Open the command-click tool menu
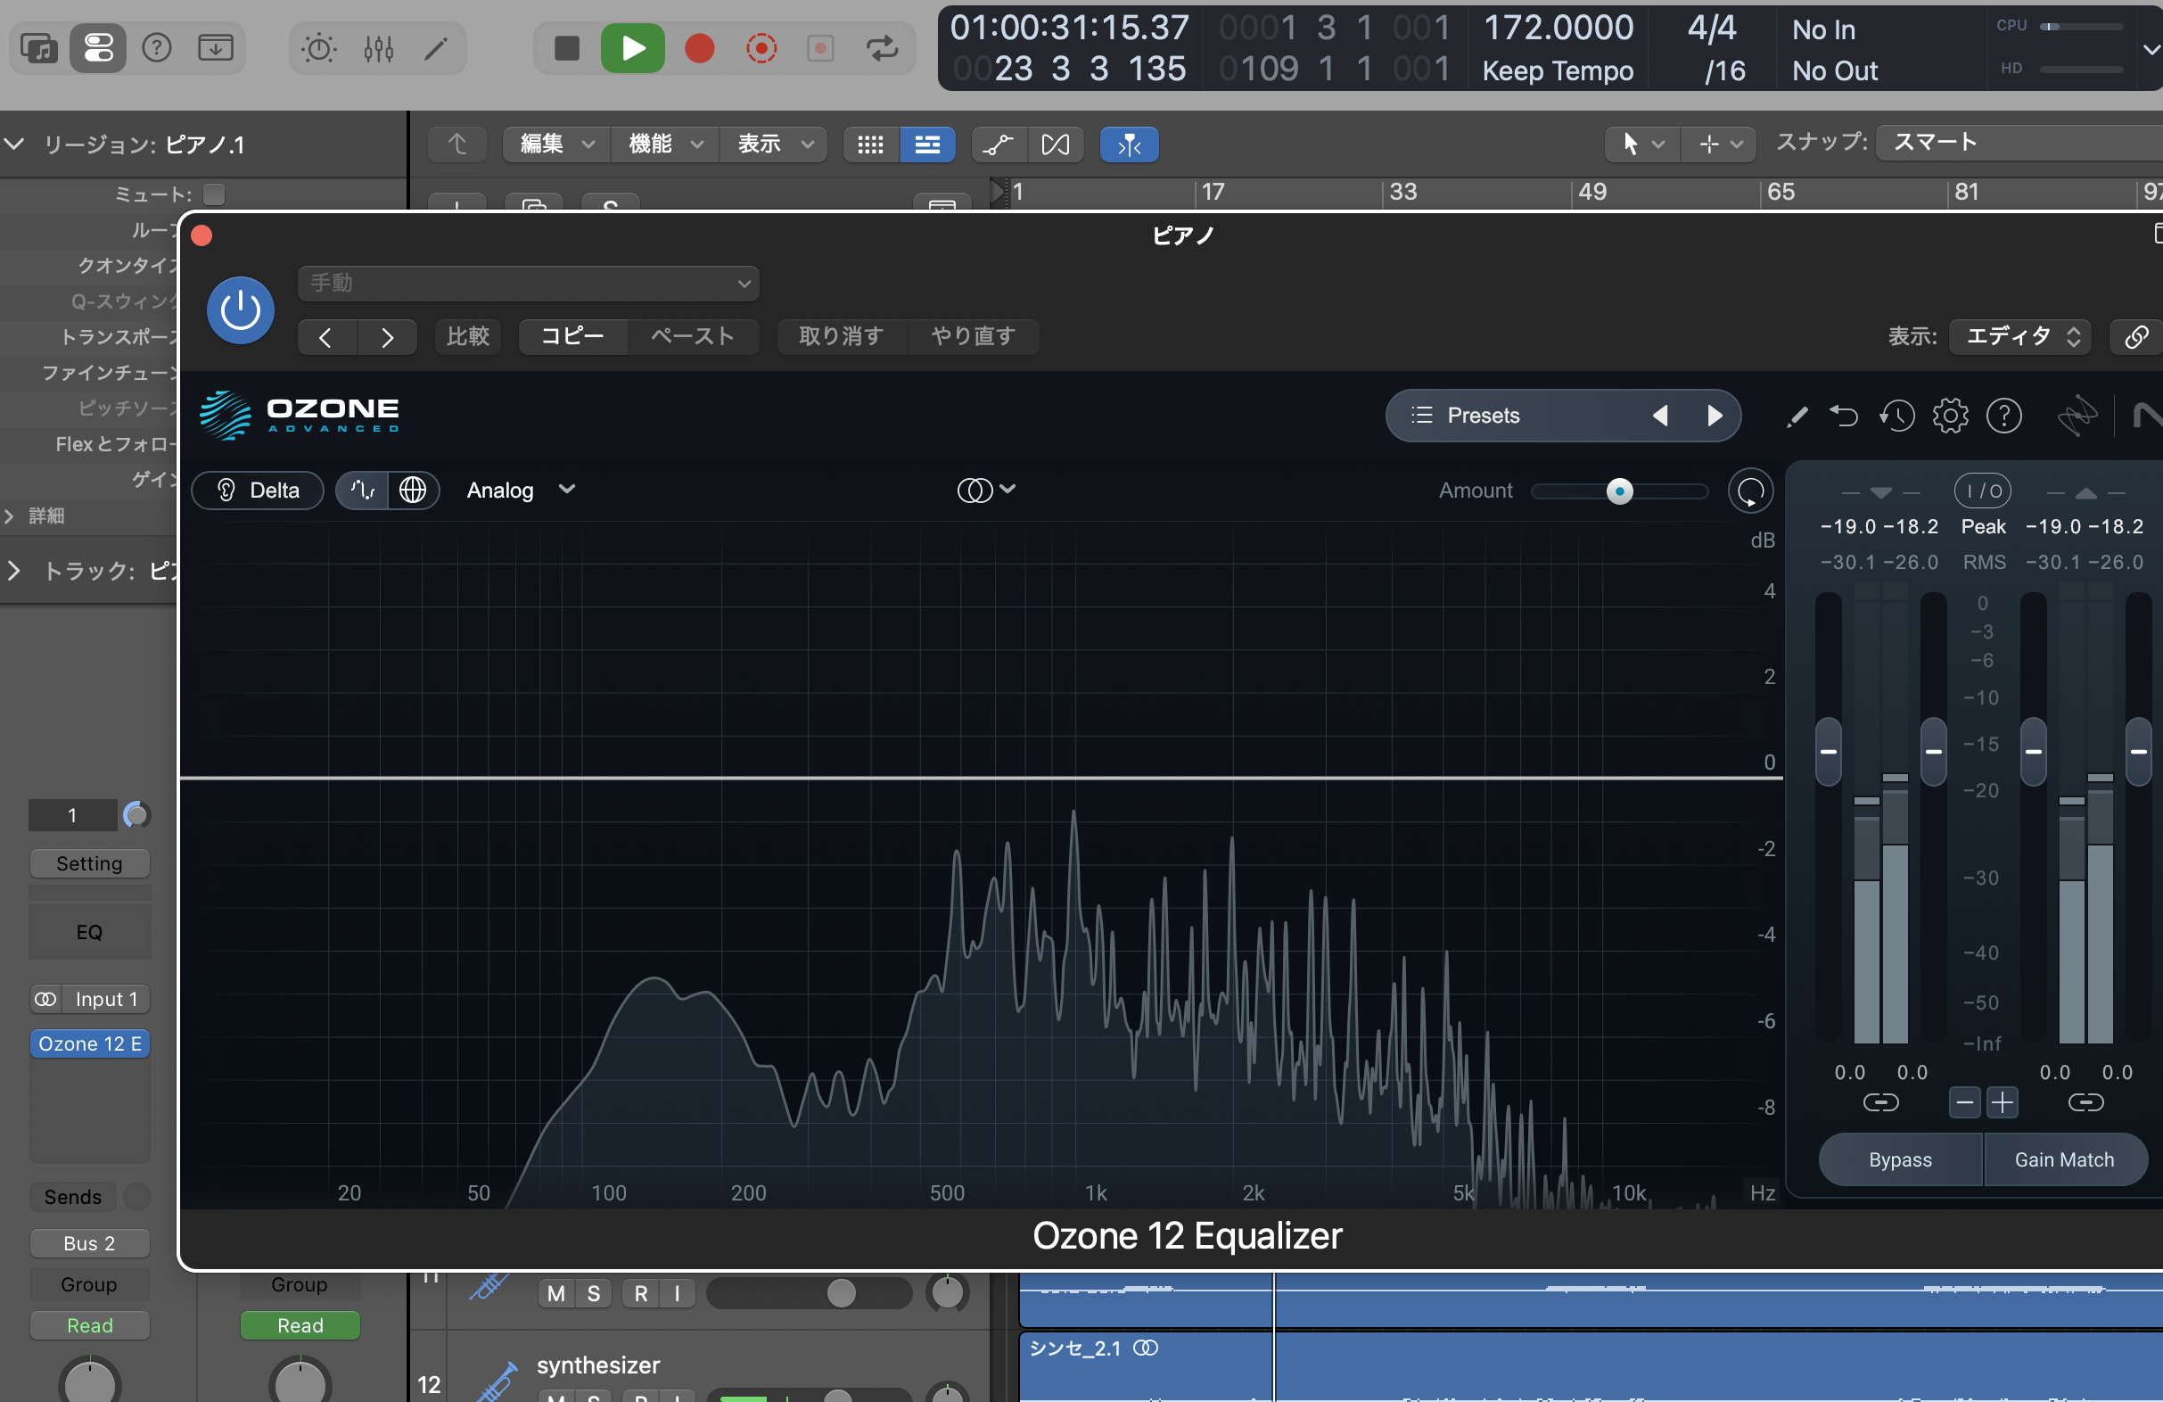2163x1402 pixels. coord(1718,144)
